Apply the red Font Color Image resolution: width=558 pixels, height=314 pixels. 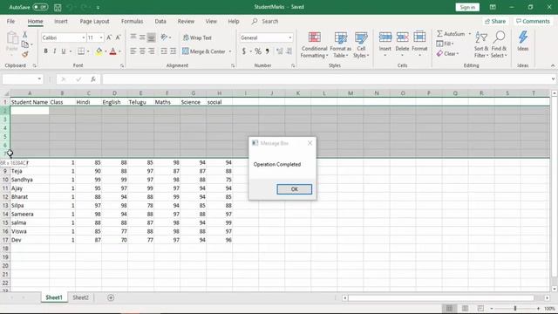[x=112, y=51]
